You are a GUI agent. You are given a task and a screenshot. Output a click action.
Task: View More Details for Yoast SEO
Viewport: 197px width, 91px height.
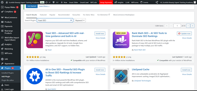[x=101, y=38]
